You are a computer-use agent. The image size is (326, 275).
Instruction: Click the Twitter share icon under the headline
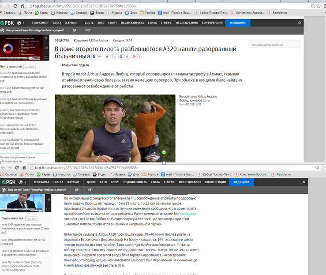point(107,57)
